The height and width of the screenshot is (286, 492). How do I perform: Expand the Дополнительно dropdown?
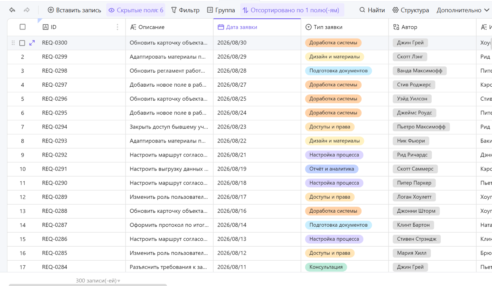[463, 10]
